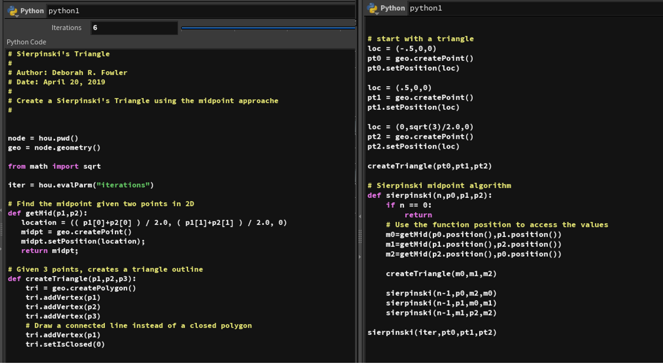The width and height of the screenshot is (663, 364).
Task: Click the left-pointing collapse arrow on center divider
Action: point(360,216)
